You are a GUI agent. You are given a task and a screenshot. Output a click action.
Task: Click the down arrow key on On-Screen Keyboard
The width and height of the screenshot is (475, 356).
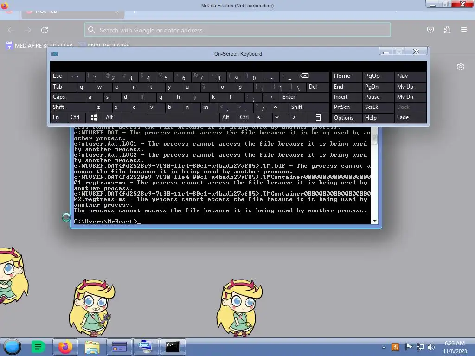tap(280, 117)
